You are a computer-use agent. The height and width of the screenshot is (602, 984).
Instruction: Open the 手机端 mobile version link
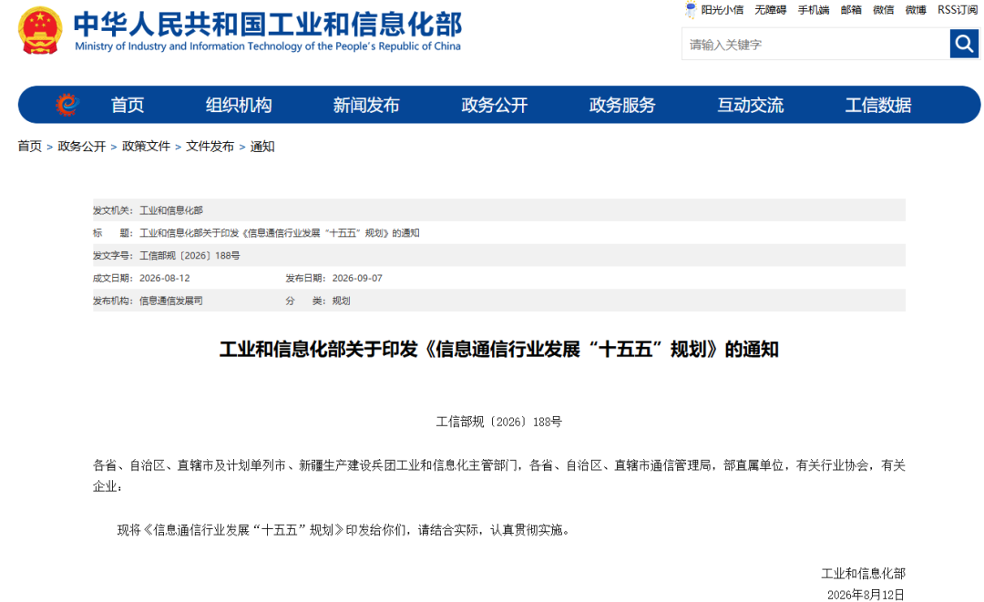814,9
